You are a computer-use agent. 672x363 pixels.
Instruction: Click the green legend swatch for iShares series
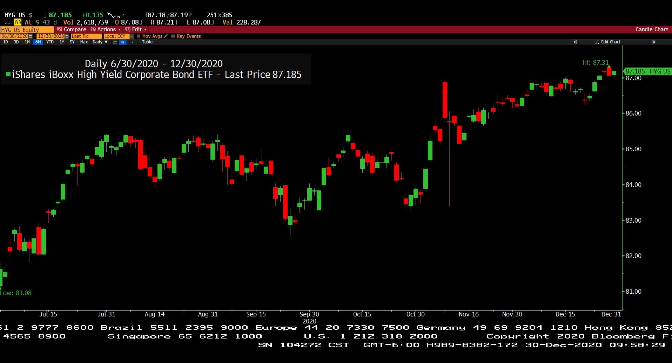pyautogui.click(x=8, y=75)
